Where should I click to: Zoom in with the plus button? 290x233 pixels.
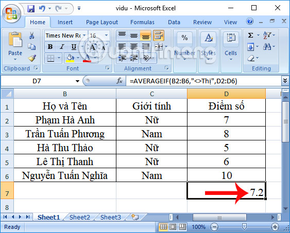[x=275, y=227]
